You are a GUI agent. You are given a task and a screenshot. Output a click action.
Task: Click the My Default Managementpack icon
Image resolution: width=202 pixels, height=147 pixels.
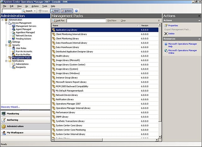[54, 91]
